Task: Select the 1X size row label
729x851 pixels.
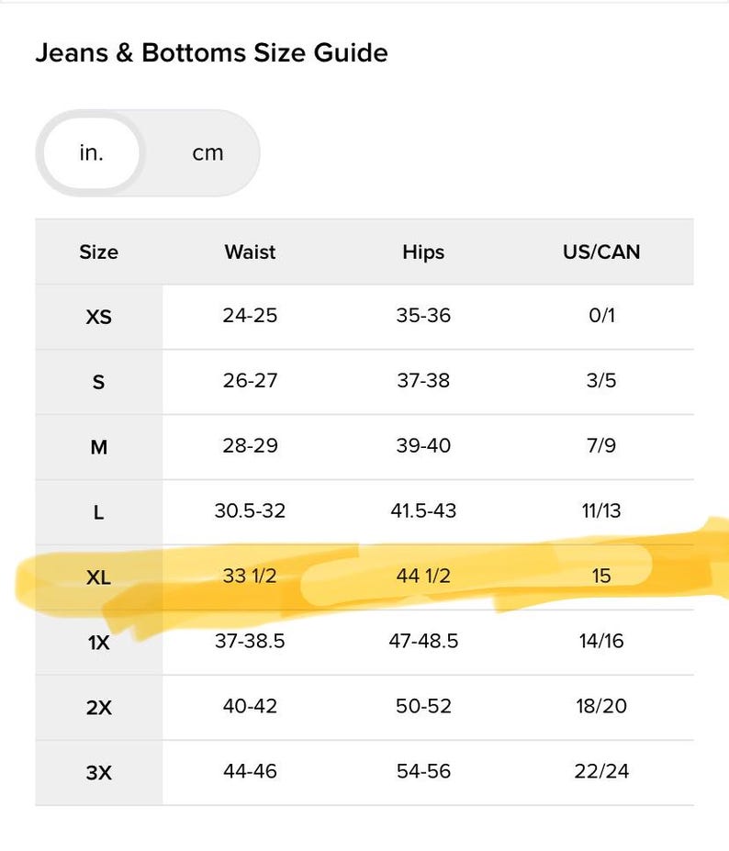Action: coord(99,643)
